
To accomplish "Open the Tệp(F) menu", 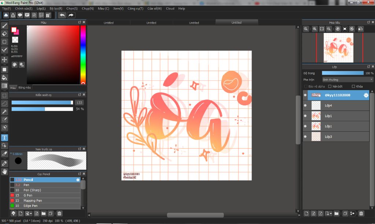I will [7, 8].
